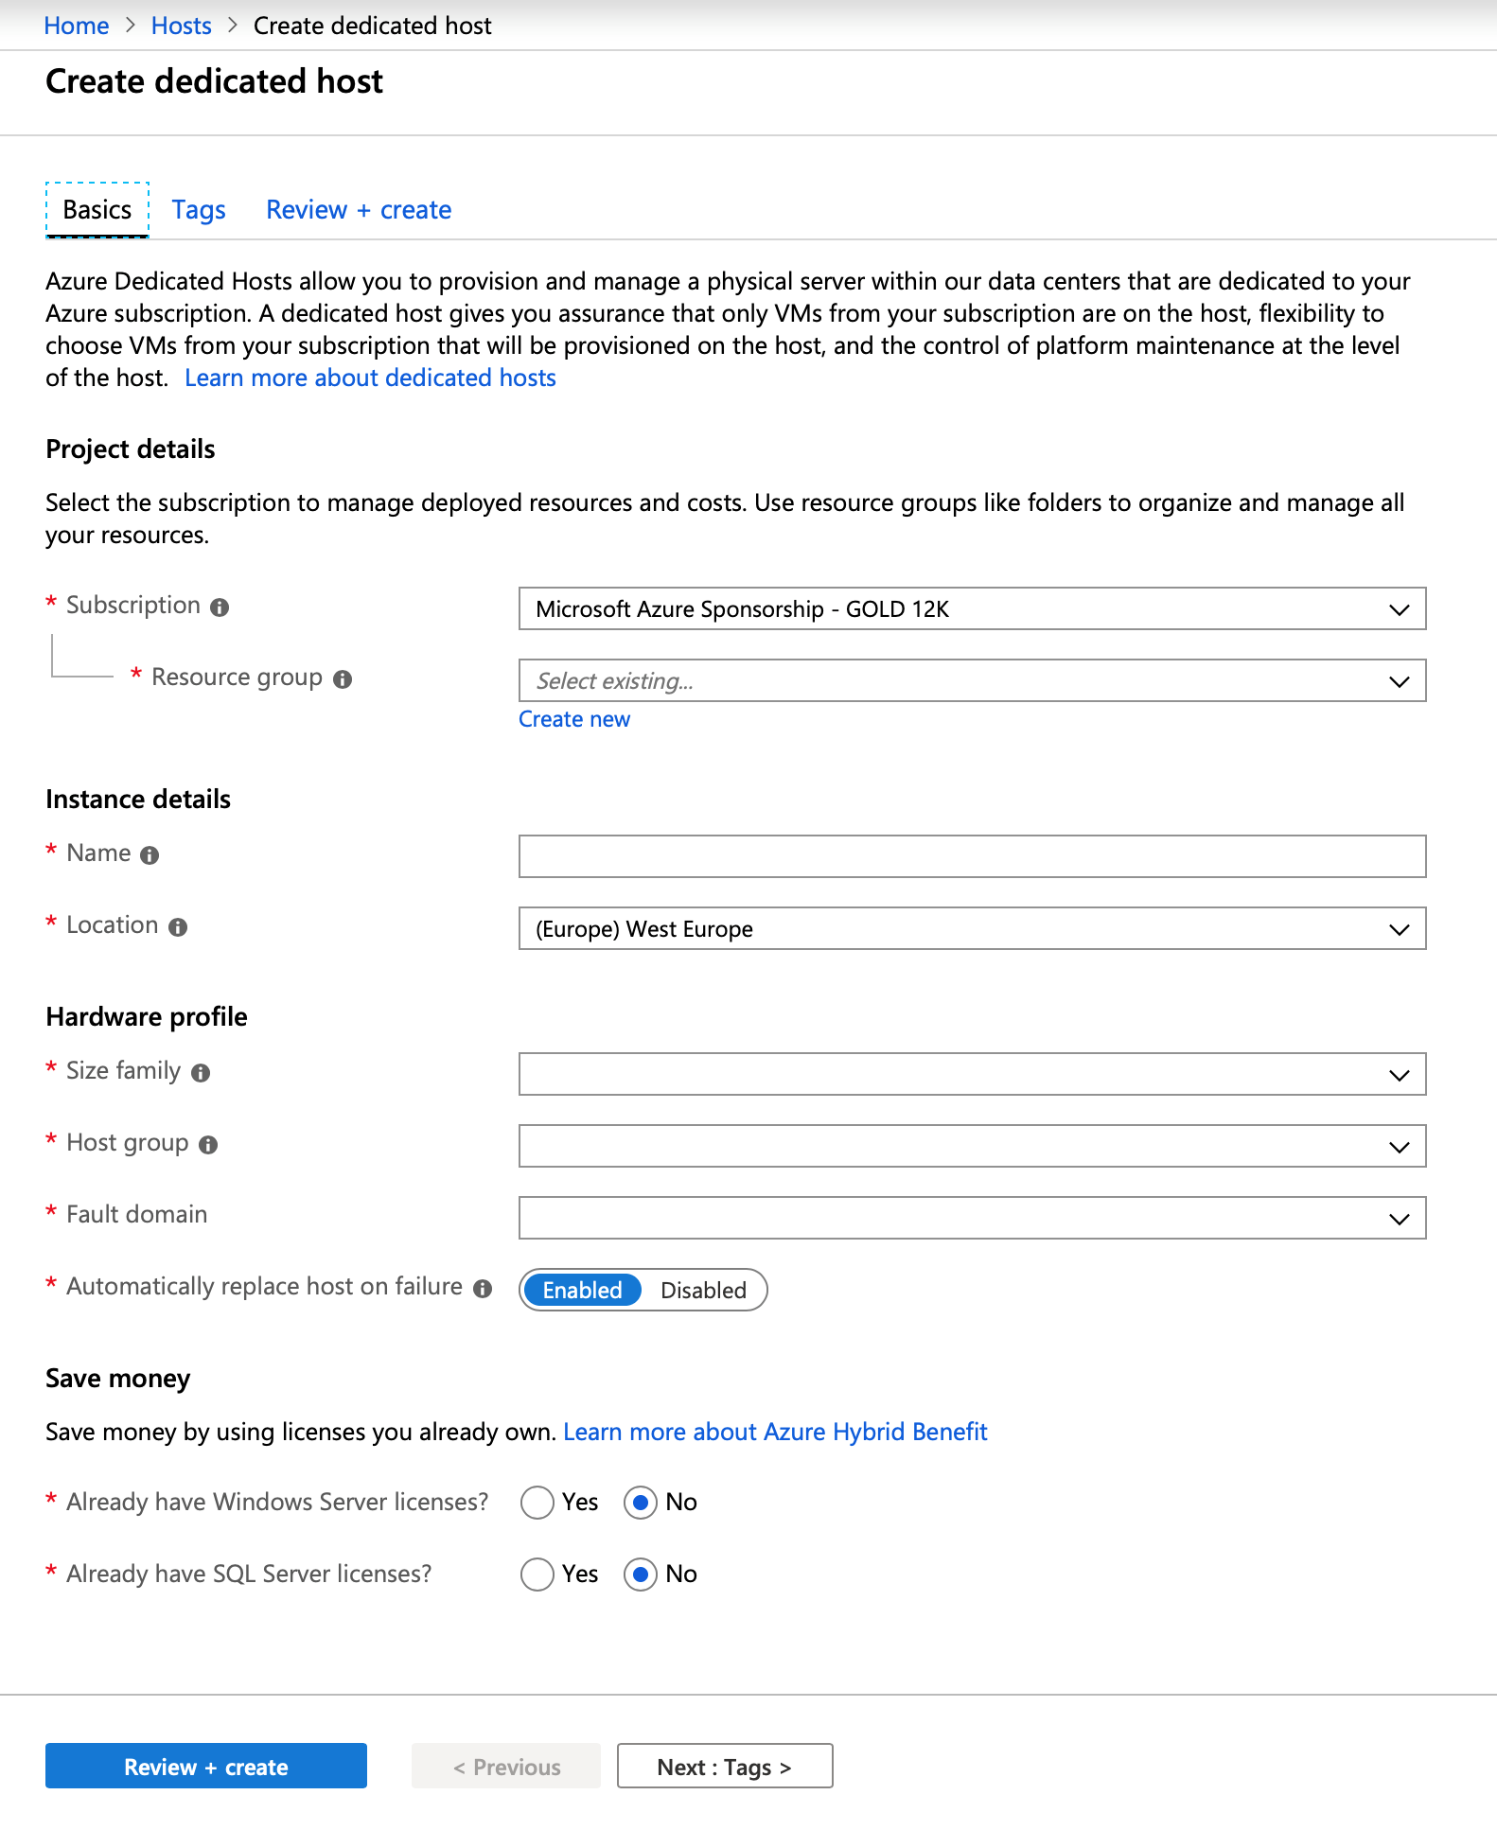Screen dimensions: 1497x1830
Task: Click the blue Review + create button
Action: point(206,1767)
